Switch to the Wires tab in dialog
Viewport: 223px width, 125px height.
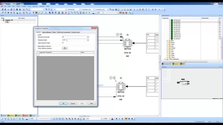[54, 32]
